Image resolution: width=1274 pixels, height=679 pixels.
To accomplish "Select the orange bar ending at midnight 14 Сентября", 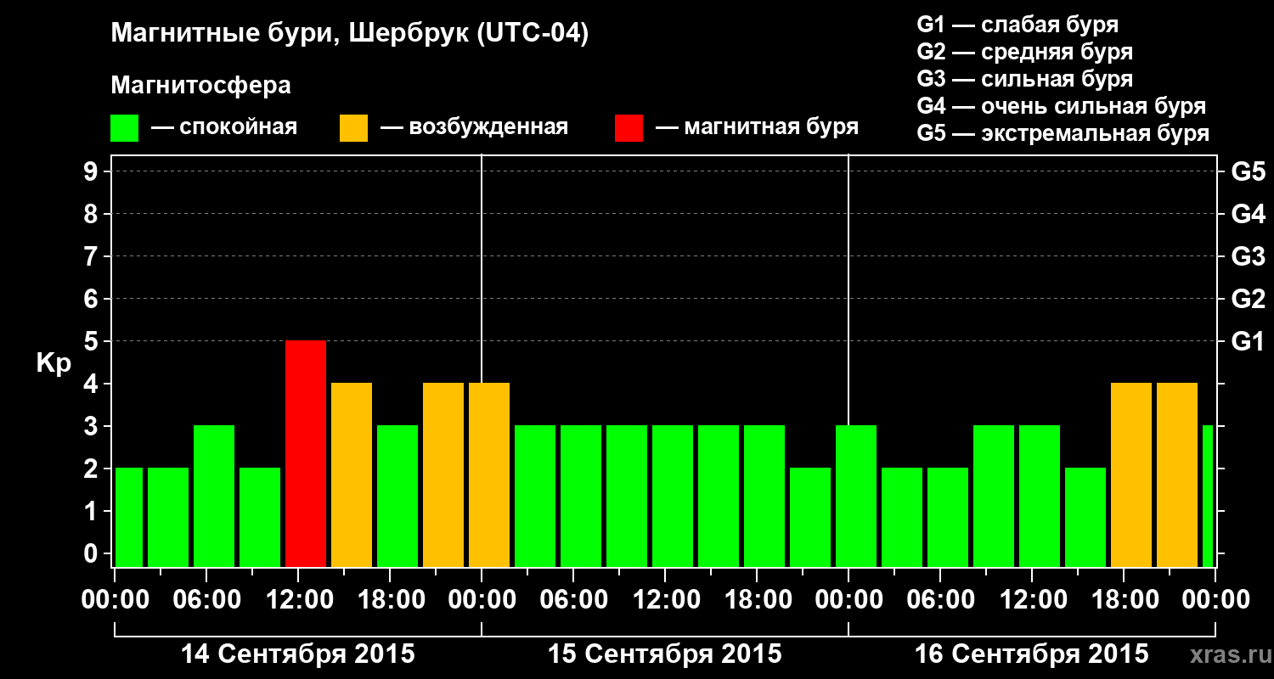I will pos(443,474).
